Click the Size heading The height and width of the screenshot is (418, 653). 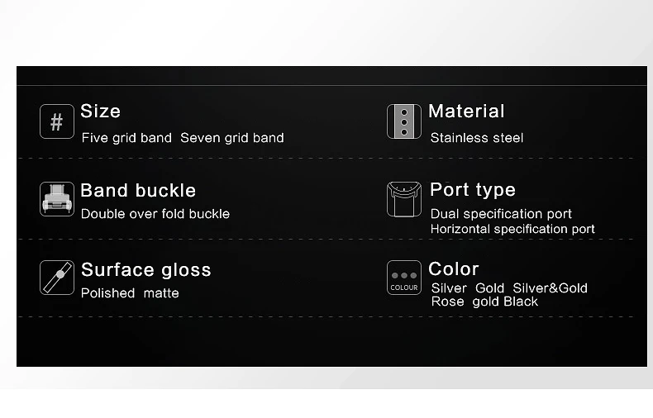[x=100, y=112]
